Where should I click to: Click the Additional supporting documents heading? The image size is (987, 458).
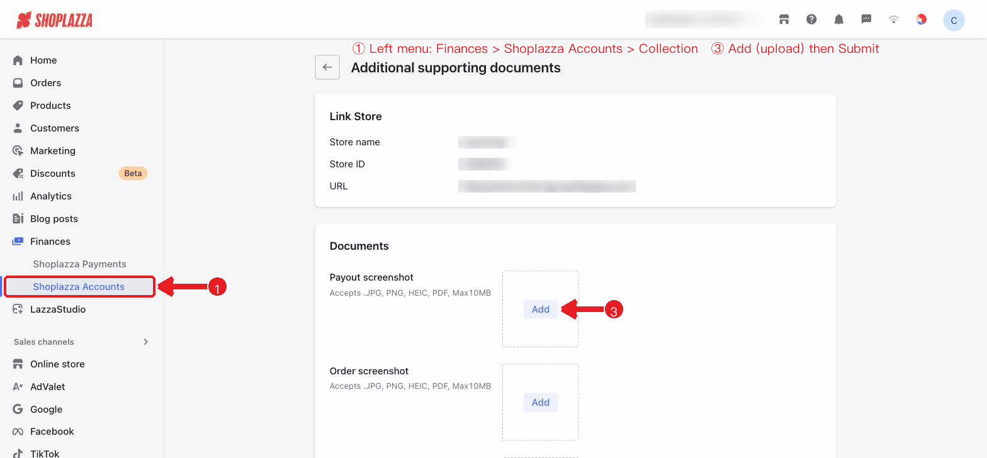(x=456, y=67)
